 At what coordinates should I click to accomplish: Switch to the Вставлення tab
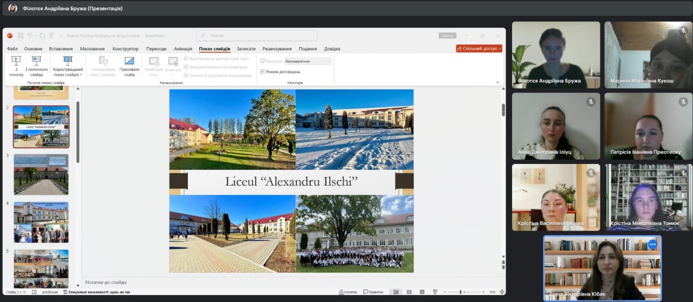[61, 49]
